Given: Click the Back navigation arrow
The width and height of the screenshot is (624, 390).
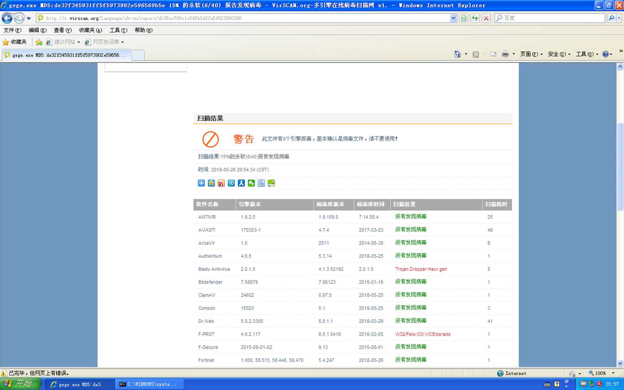Looking at the screenshot, I should point(7,18).
